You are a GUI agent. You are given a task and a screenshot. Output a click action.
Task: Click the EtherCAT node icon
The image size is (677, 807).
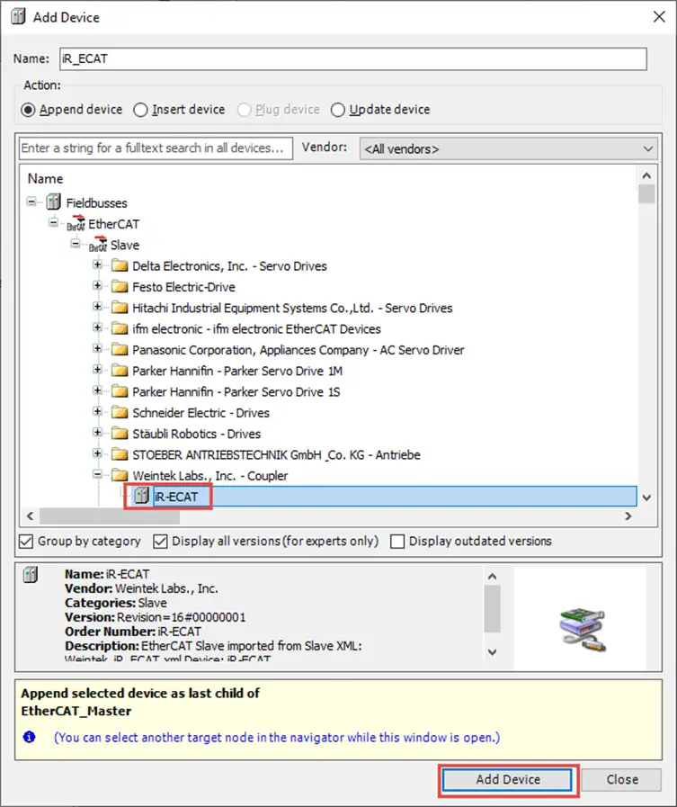pyautogui.click(x=76, y=223)
